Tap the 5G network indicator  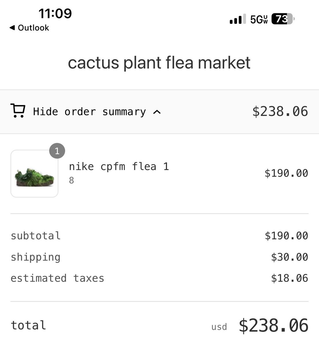(259, 19)
